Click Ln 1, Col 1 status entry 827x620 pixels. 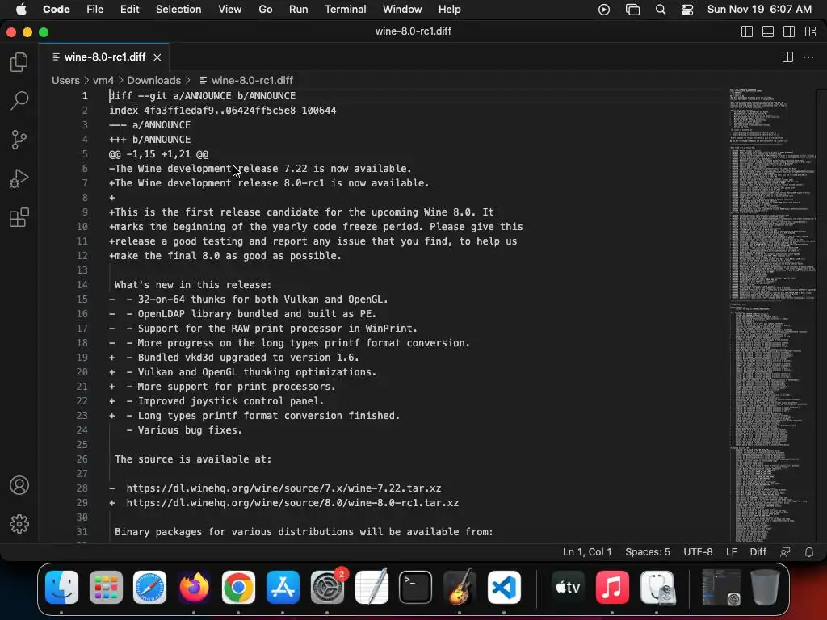click(x=587, y=552)
